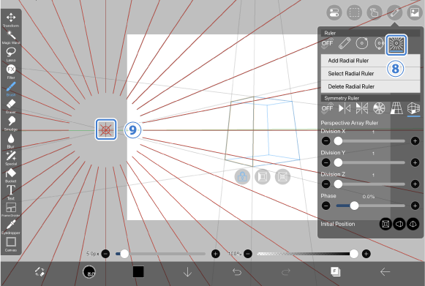The image size is (425, 286).
Task: Open the FX Filter tool
Action: 11,72
